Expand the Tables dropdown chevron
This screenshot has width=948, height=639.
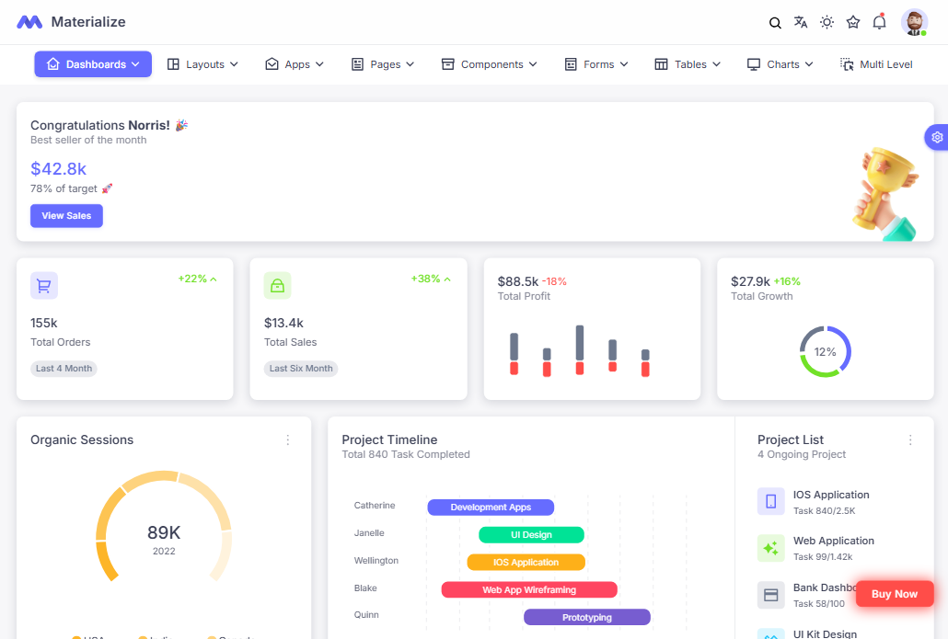click(x=716, y=64)
